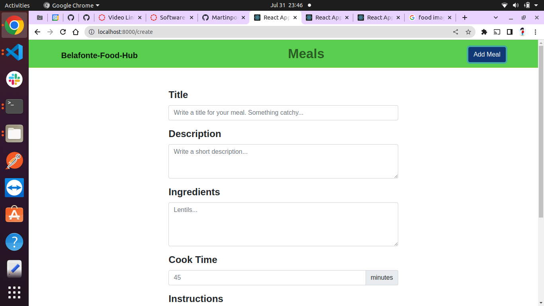Open Chrome's side panel icon

point(510,32)
